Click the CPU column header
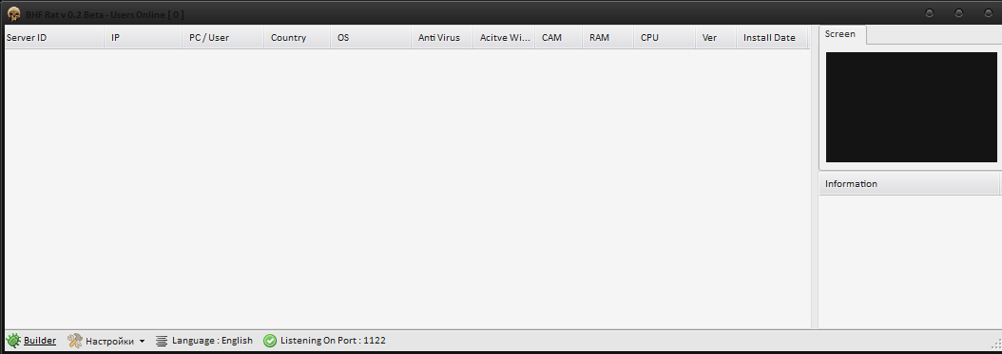The width and height of the screenshot is (1002, 354). pos(665,38)
